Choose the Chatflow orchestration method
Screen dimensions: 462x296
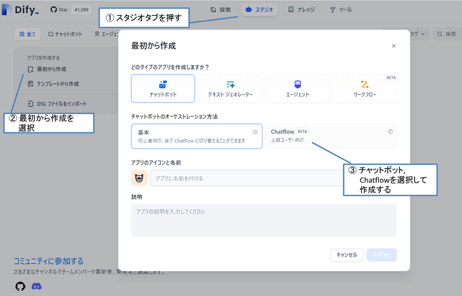331,136
